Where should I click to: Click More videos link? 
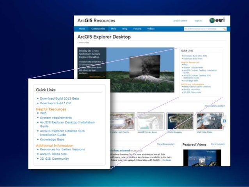(218, 144)
